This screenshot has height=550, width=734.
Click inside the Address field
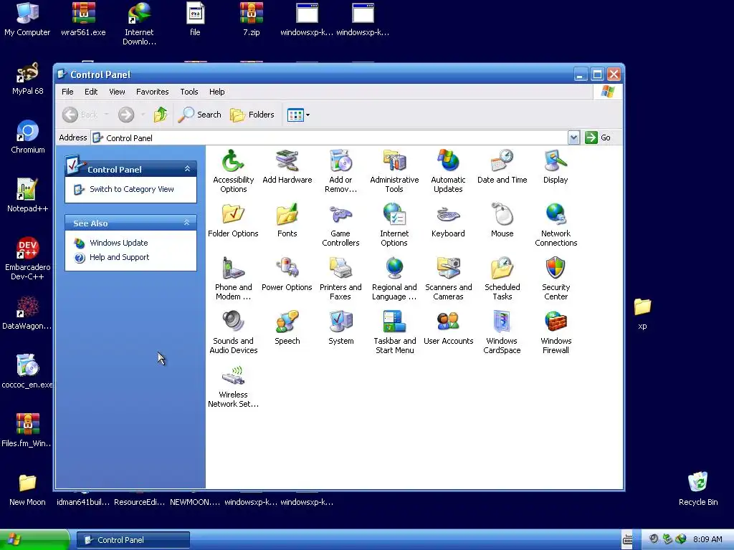click(329, 137)
